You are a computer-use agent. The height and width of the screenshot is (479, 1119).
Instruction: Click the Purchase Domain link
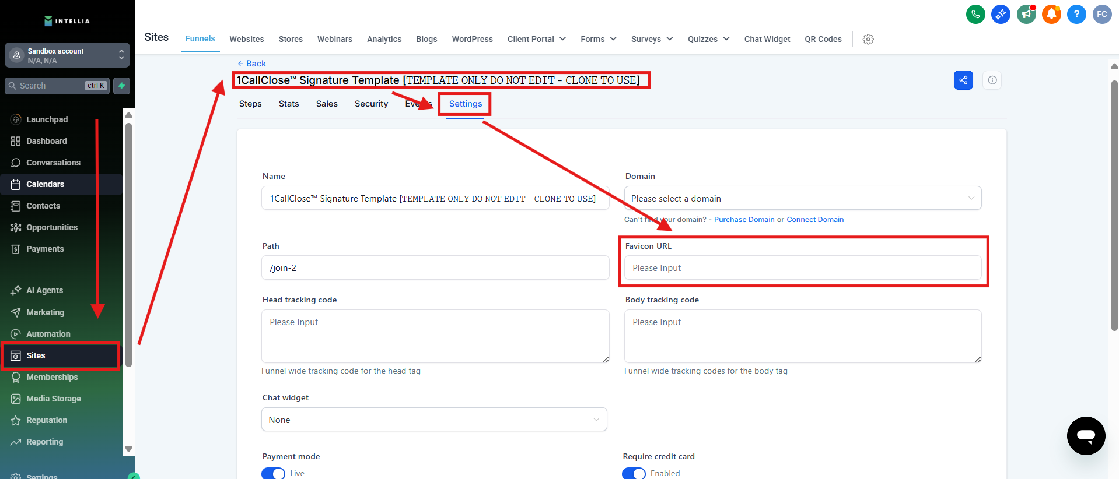point(744,220)
